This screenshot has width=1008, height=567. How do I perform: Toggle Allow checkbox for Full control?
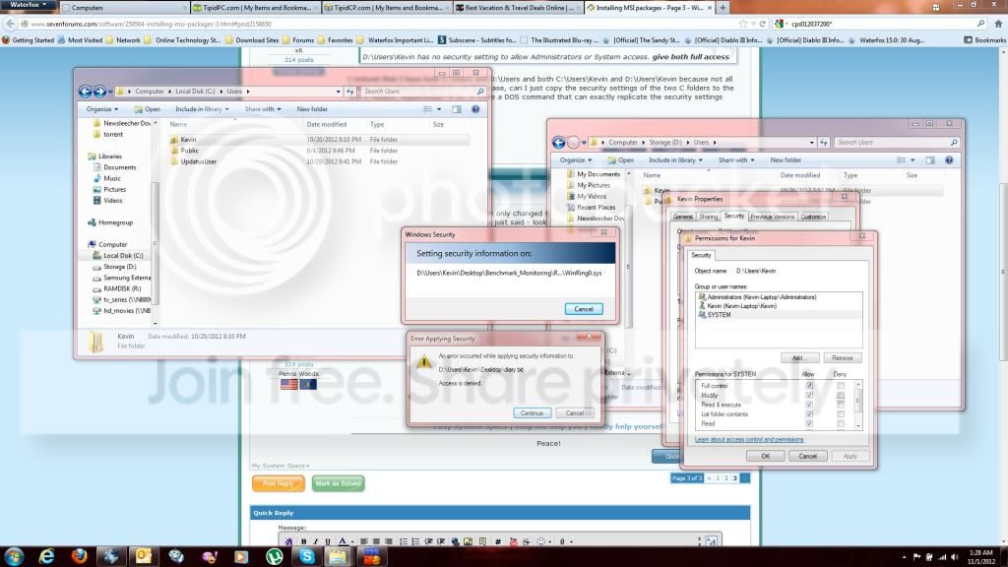[809, 386]
